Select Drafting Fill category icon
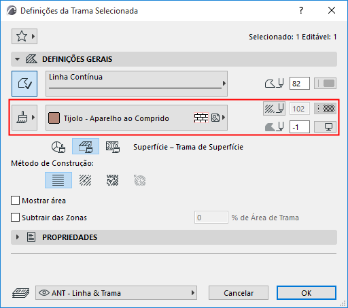The width and height of the screenshot is (348, 308). pos(58,147)
